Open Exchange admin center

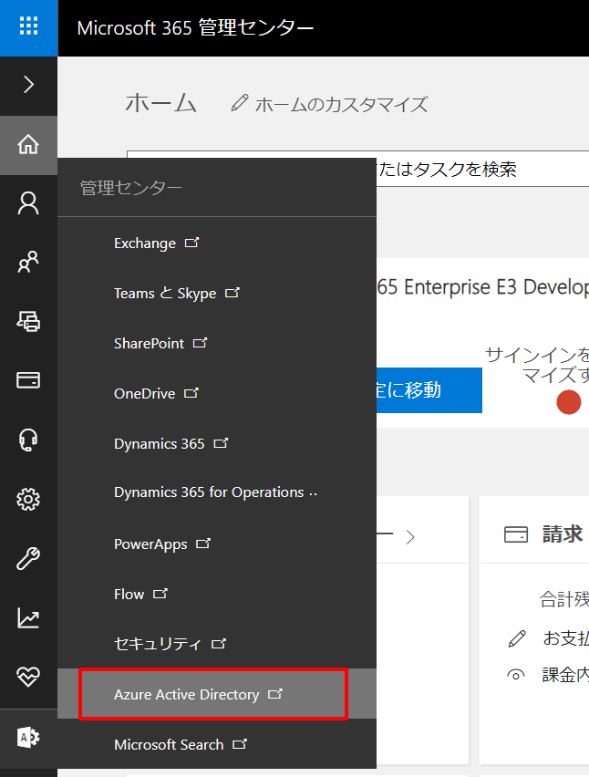point(145,243)
